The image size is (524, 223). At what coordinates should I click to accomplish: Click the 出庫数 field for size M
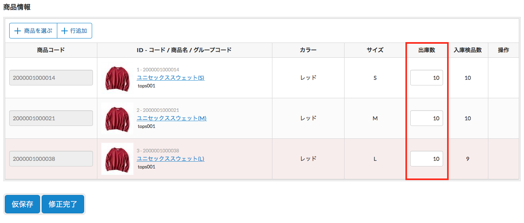[427, 118]
